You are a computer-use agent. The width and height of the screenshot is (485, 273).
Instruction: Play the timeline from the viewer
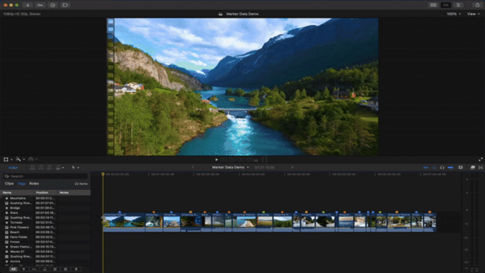coord(217,159)
